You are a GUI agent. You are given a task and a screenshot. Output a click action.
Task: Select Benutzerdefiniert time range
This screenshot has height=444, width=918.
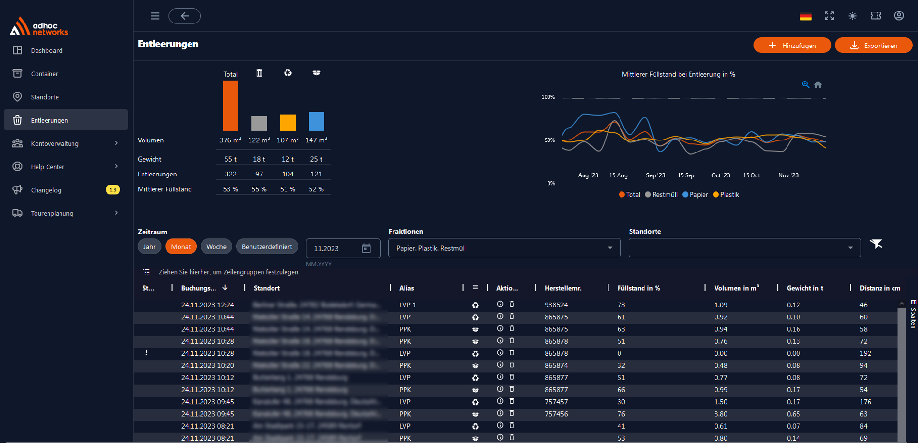pos(267,246)
